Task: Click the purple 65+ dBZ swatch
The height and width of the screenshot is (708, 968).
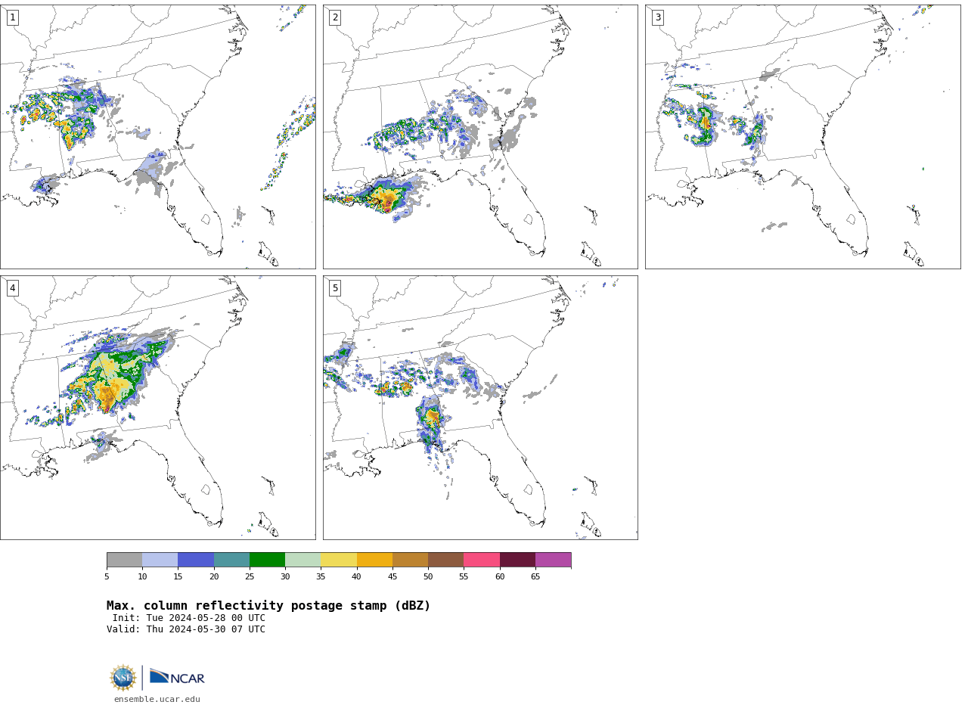Action: [554, 560]
